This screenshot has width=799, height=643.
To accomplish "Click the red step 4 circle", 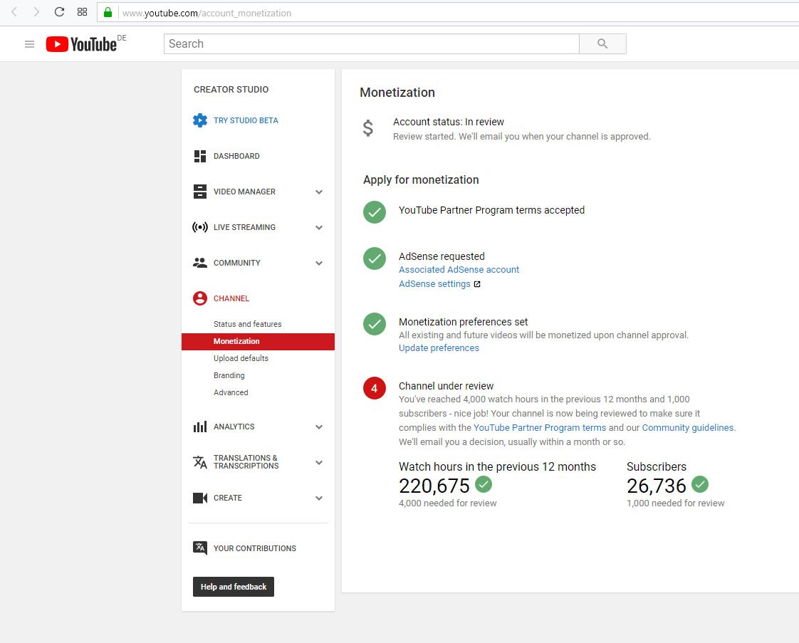I will click(375, 388).
